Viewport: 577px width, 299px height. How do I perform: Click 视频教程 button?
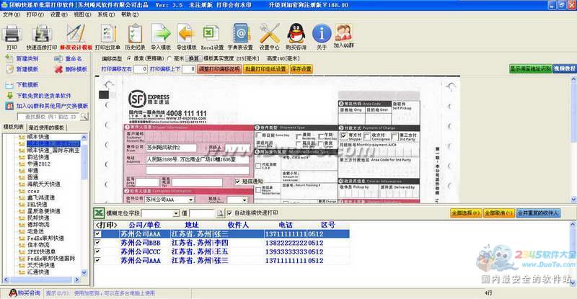pyautogui.click(x=565, y=68)
